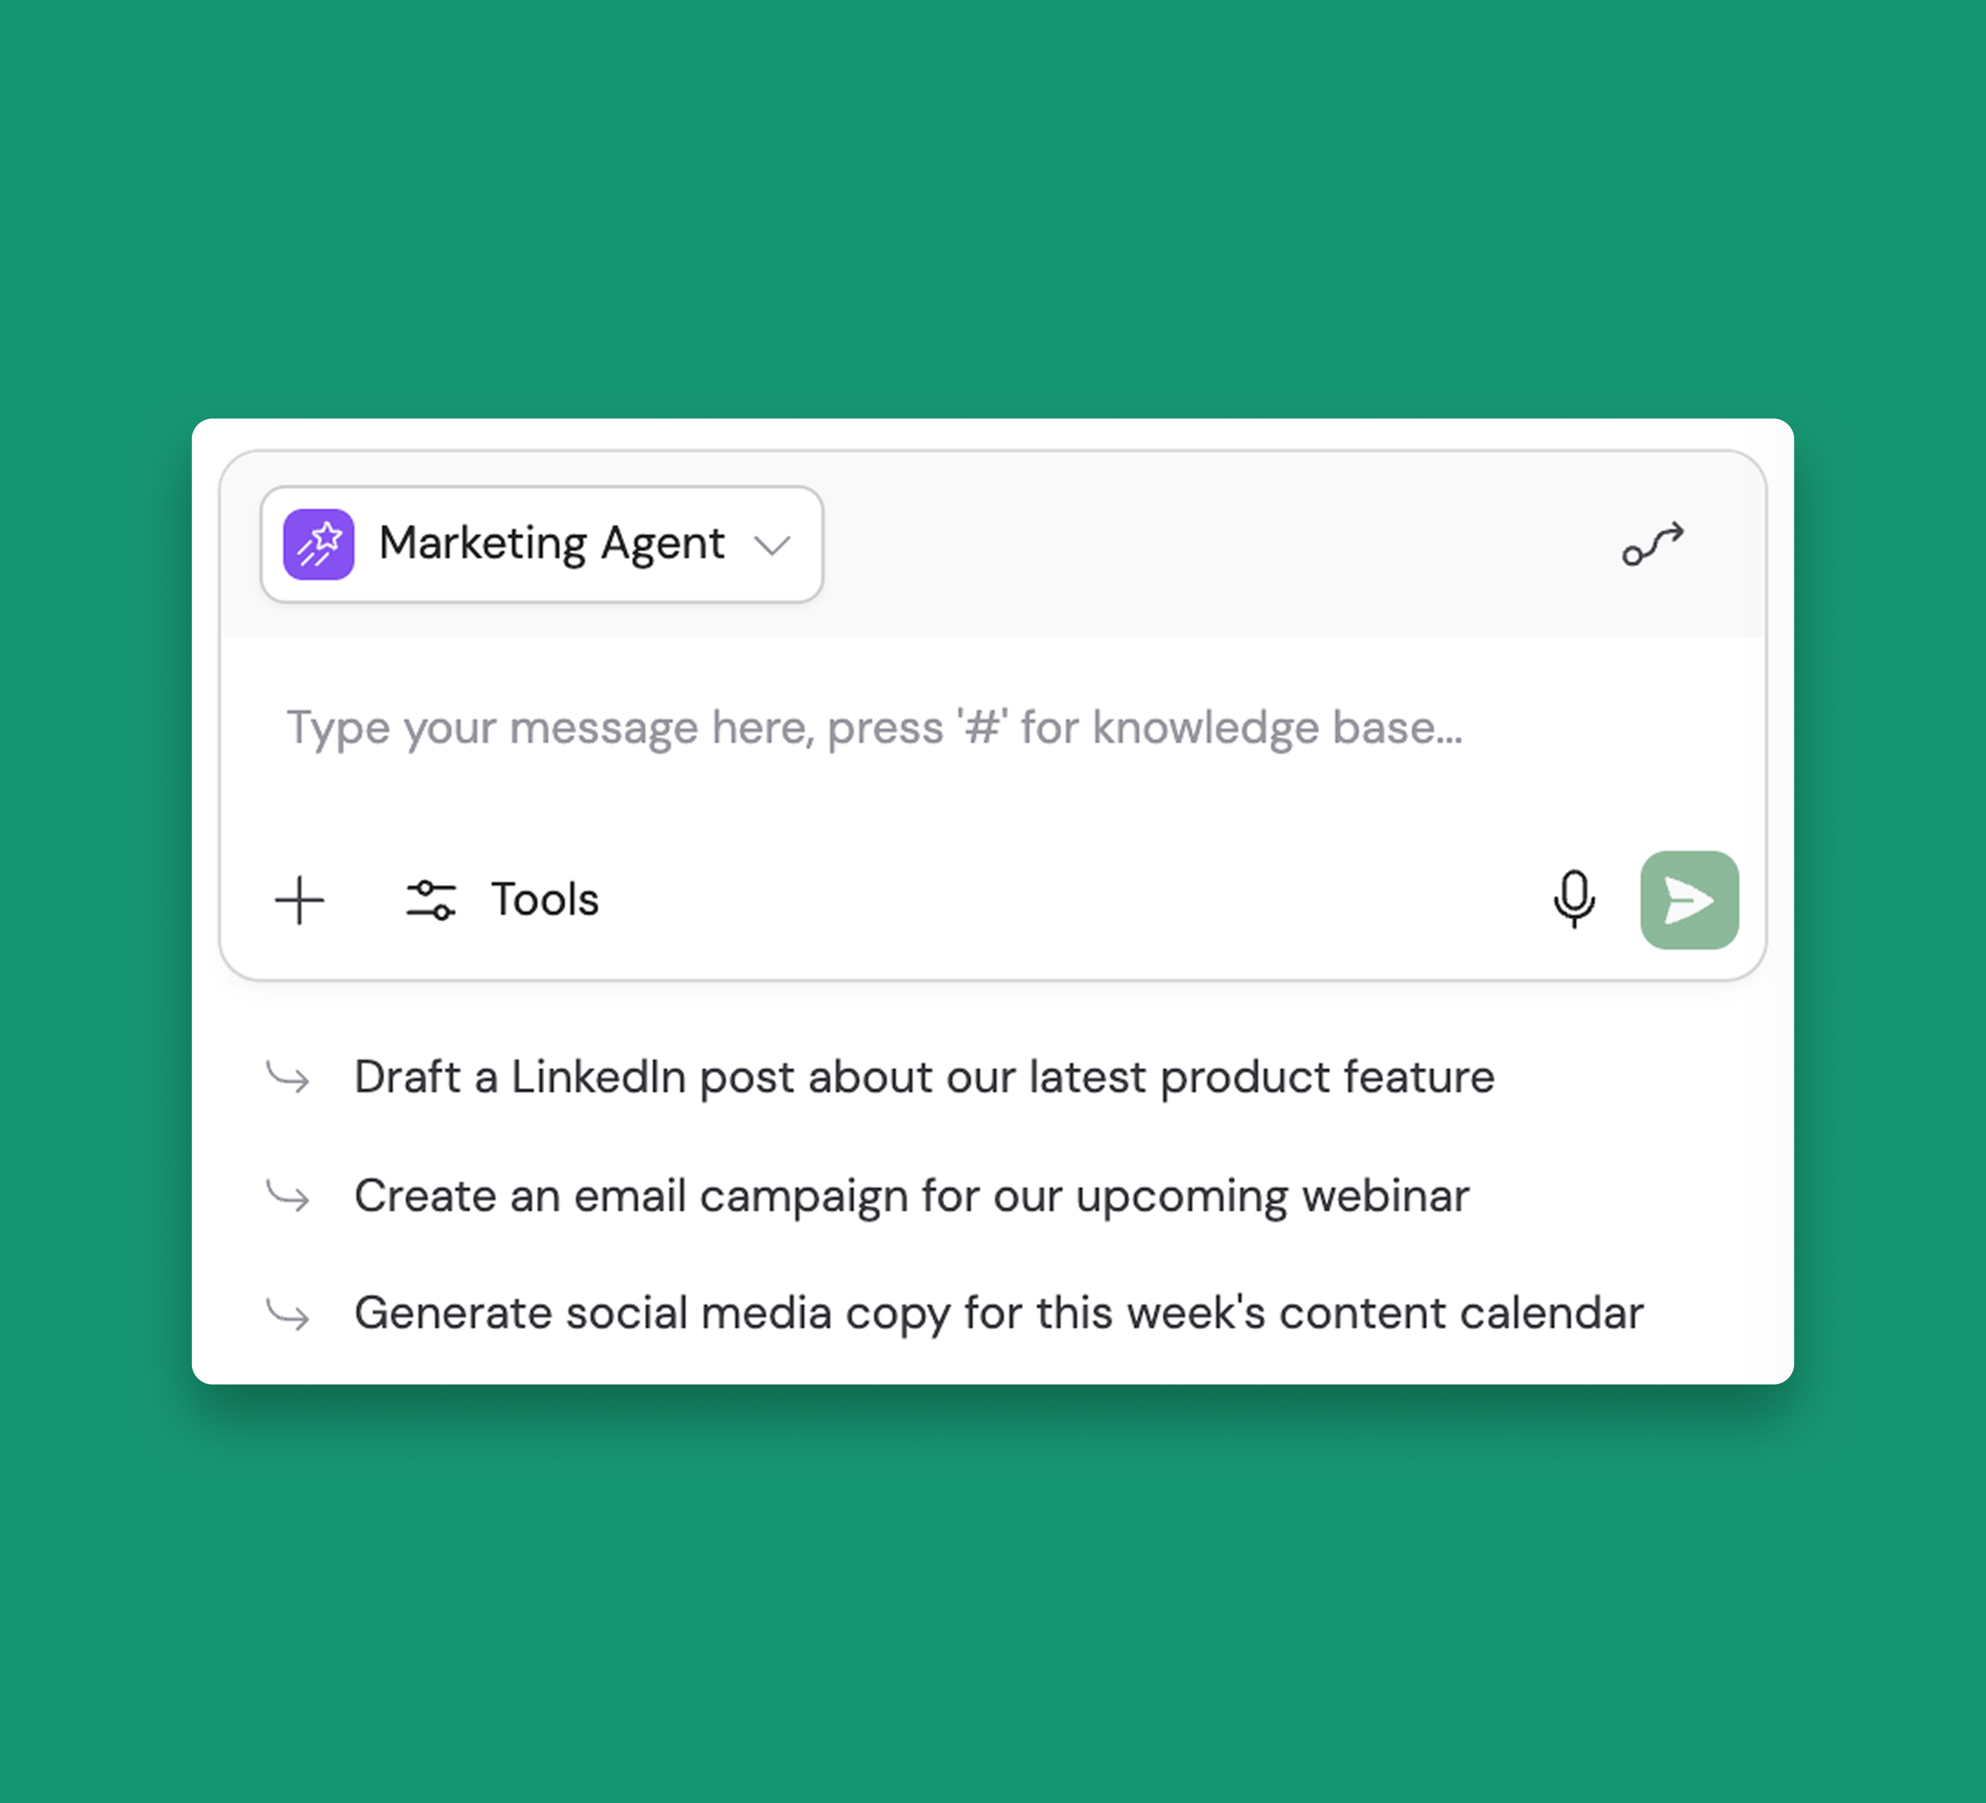Click arrow icon beside email campaign suggestion
Screen dimensions: 1986x1803
point(289,1196)
